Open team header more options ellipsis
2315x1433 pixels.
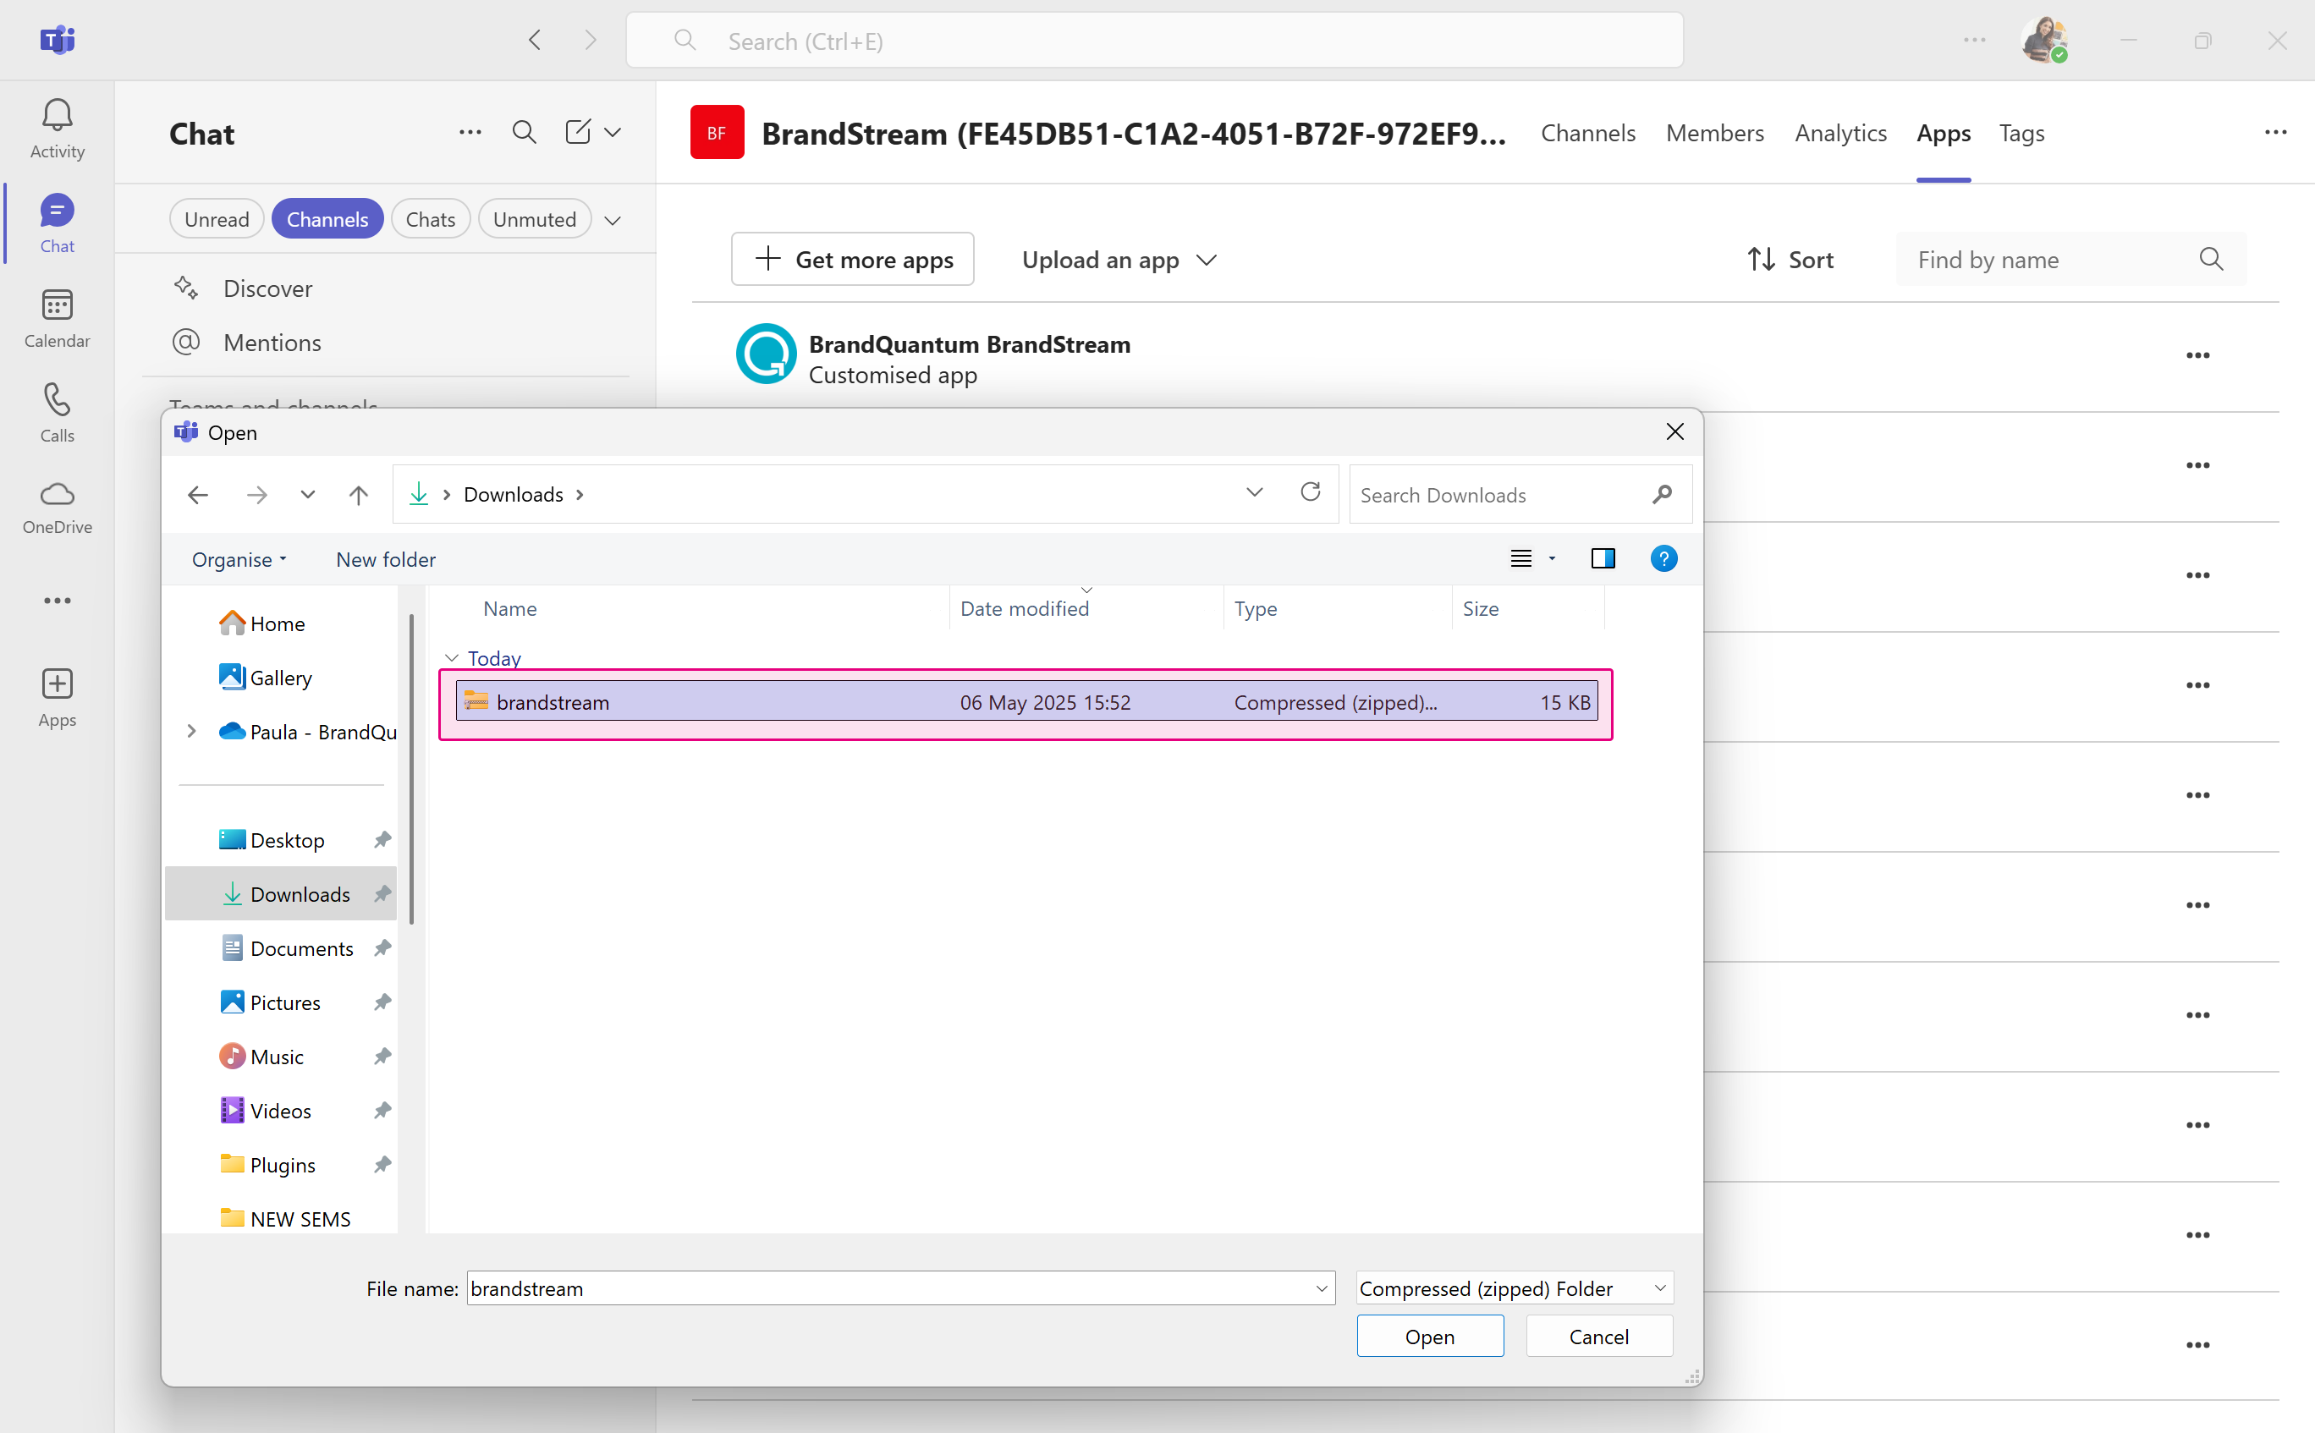point(2275,133)
